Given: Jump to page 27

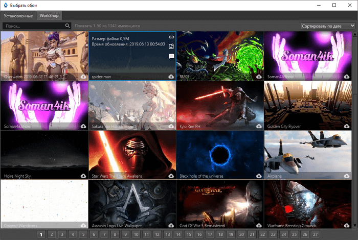Looking at the screenshot, I should [315, 234].
